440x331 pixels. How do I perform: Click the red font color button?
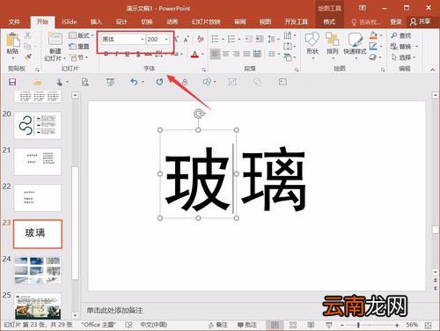(x=194, y=55)
